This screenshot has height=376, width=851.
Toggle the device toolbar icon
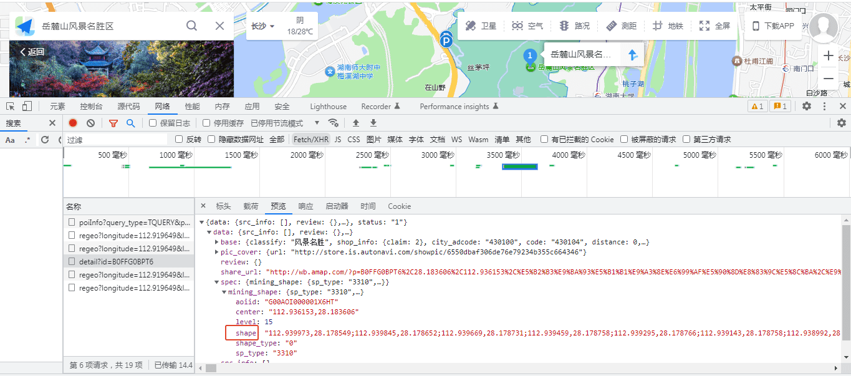point(27,107)
